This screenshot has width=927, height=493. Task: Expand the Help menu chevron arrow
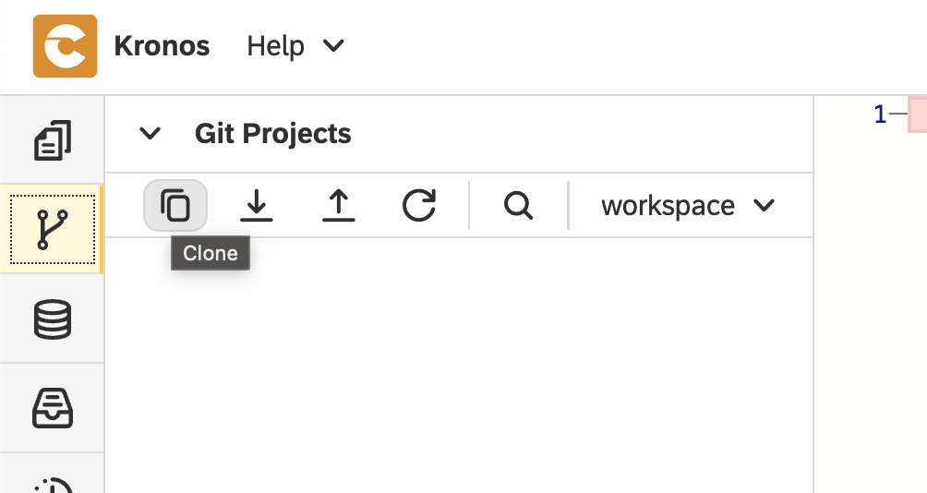pyautogui.click(x=333, y=45)
